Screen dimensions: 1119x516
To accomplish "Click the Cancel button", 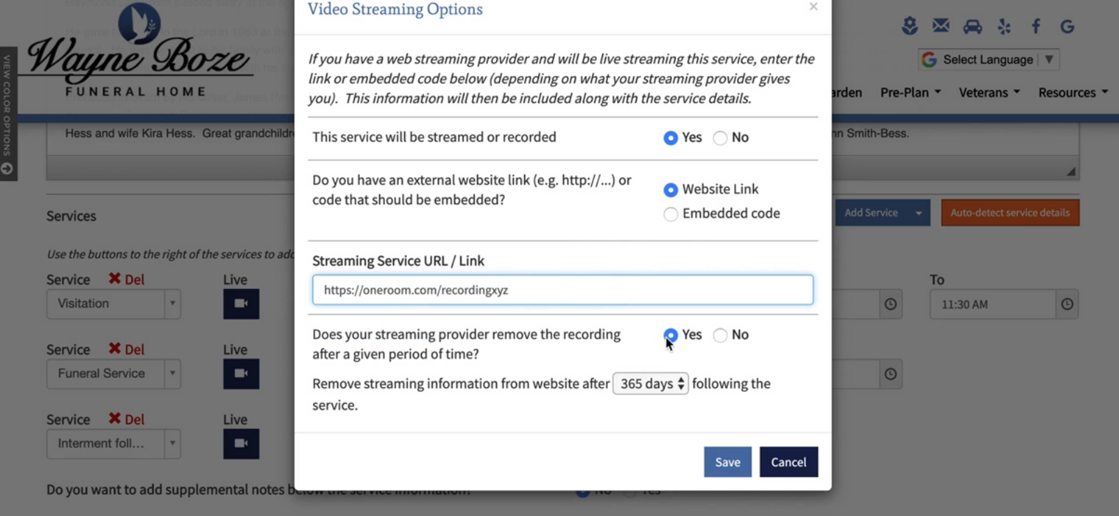I will pos(788,462).
